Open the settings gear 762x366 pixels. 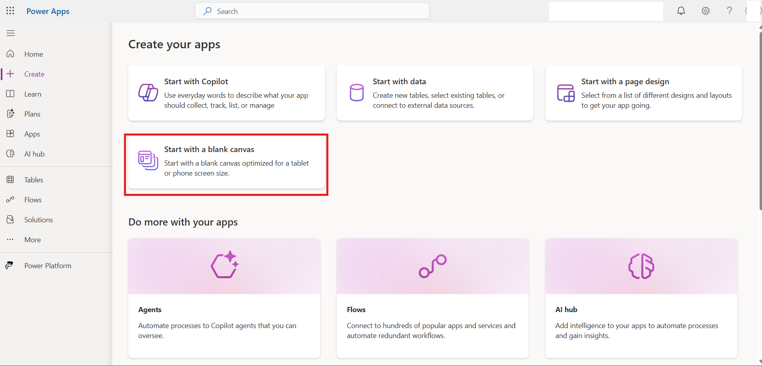pyautogui.click(x=705, y=11)
